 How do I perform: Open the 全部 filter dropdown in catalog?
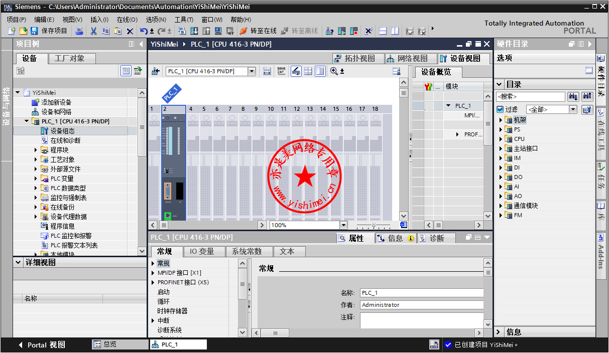coord(573,109)
